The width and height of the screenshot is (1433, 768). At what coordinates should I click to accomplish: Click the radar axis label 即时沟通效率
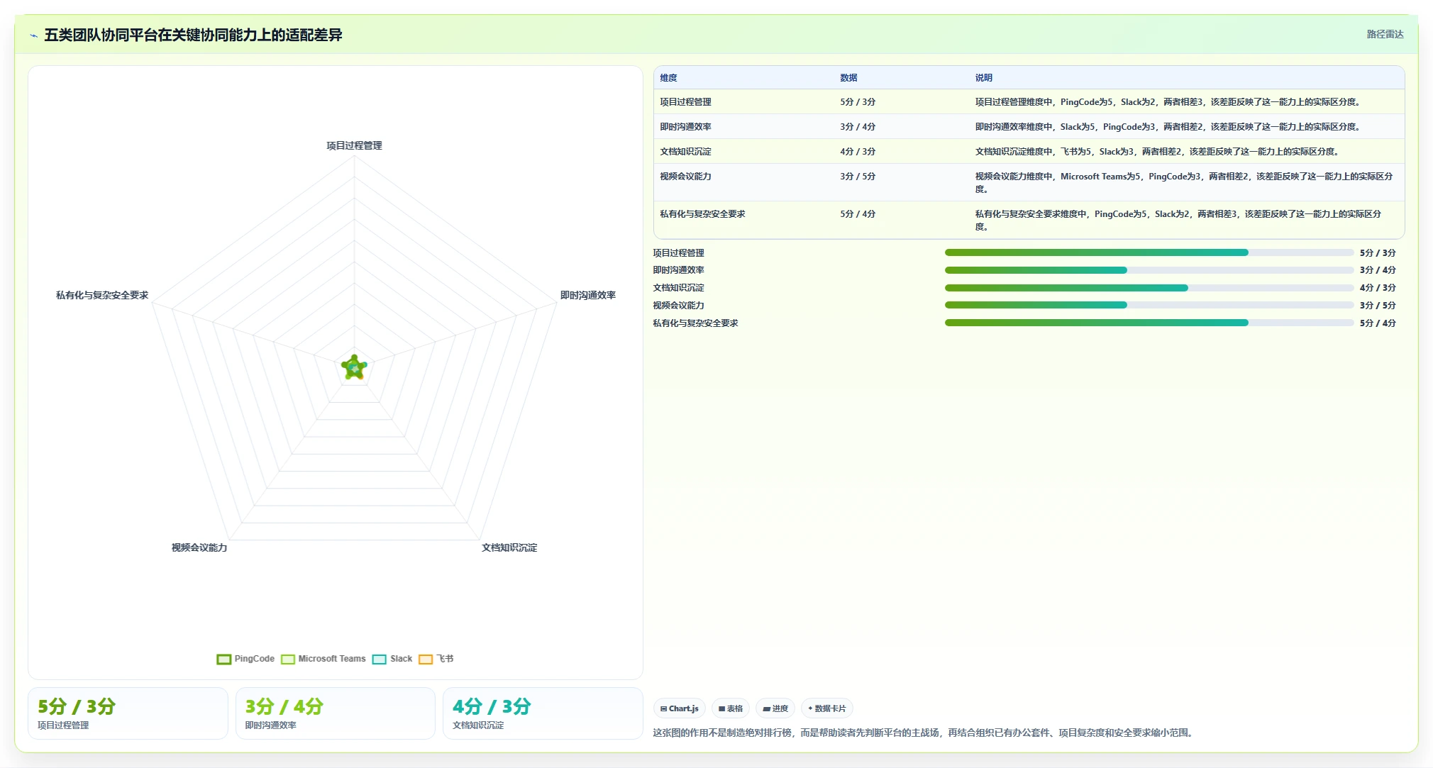coord(588,295)
